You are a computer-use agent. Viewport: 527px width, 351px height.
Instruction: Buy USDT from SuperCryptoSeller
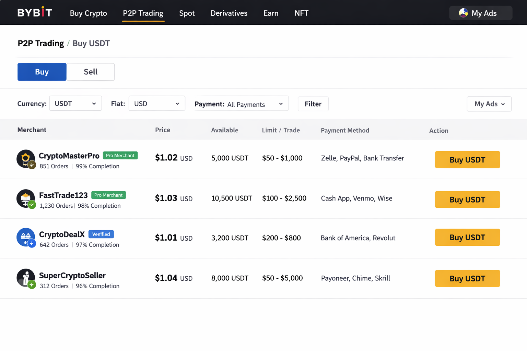pyautogui.click(x=467, y=278)
